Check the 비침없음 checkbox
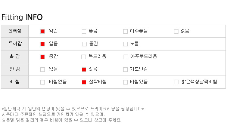The image size is (227, 135). (x=43, y=82)
